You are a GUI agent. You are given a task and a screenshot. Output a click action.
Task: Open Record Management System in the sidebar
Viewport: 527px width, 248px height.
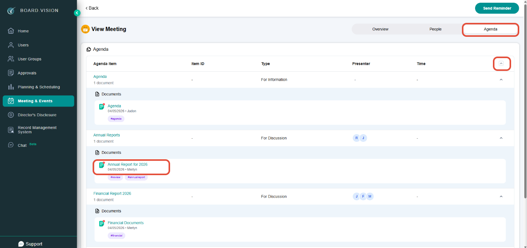38,130
